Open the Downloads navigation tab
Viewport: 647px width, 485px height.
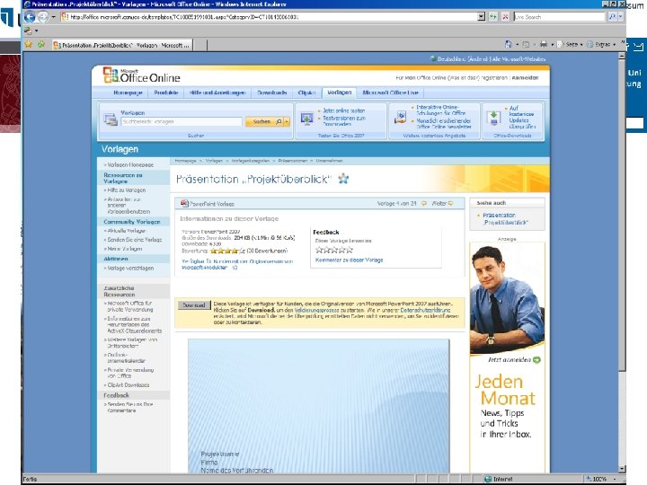coord(272,93)
